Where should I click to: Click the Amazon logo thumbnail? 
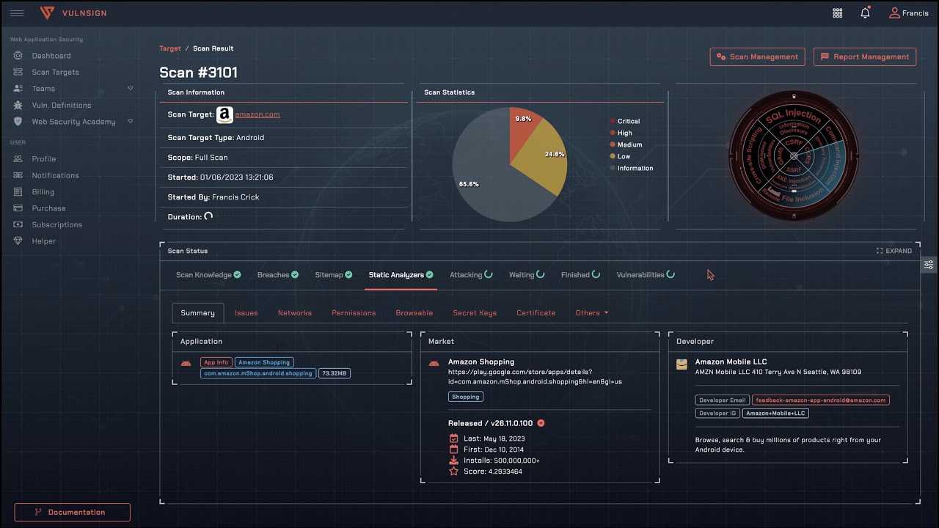[224, 115]
